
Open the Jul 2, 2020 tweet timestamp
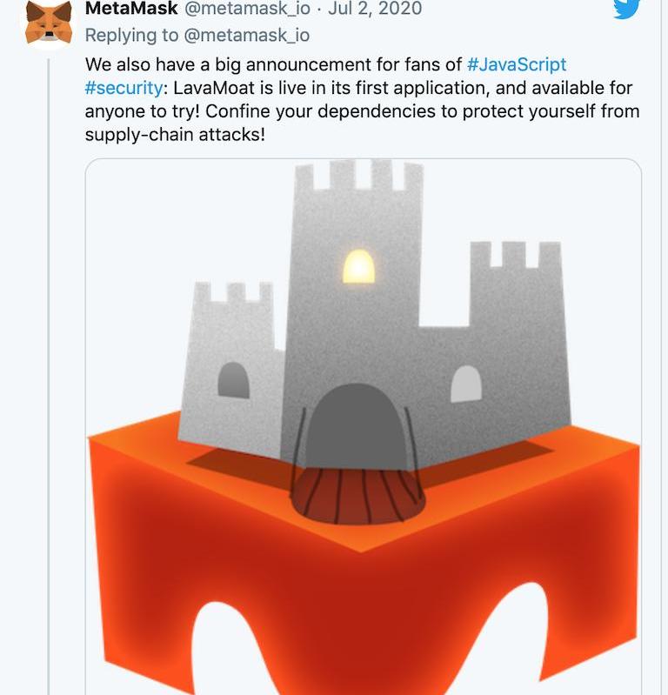click(375, 9)
